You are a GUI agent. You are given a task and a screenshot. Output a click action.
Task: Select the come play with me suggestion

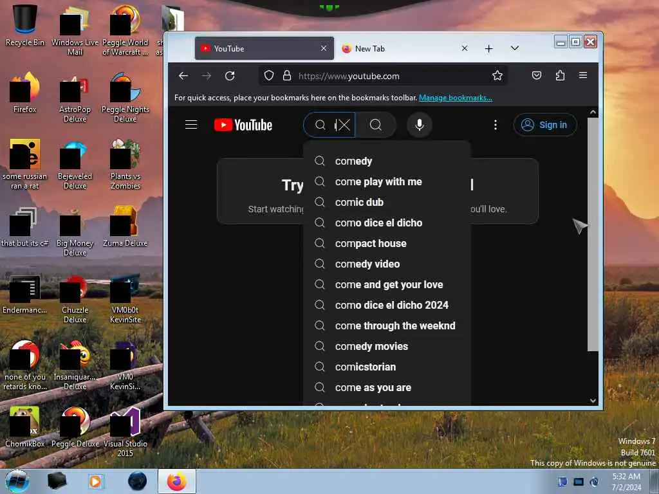[x=387, y=182]
